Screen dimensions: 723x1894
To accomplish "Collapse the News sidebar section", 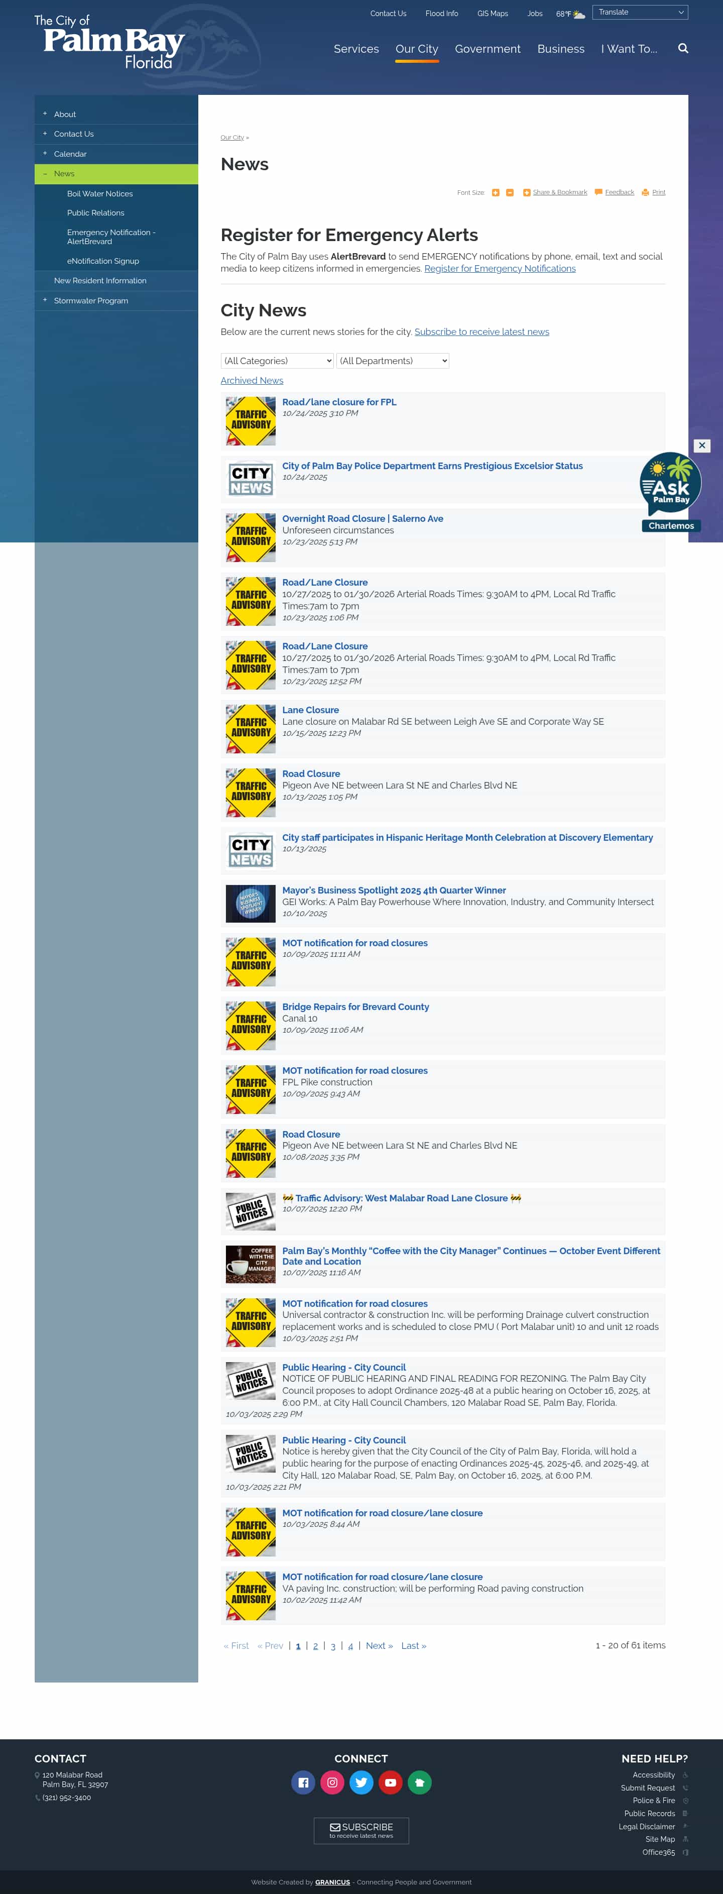I will [x=45, y=173].
